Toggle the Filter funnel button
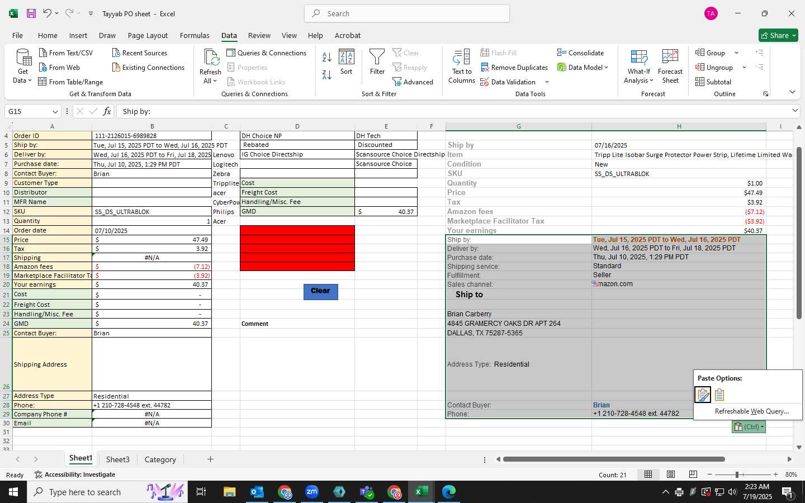Image resolution: width=805 pixels, height=503 pixels. [377, 61]
